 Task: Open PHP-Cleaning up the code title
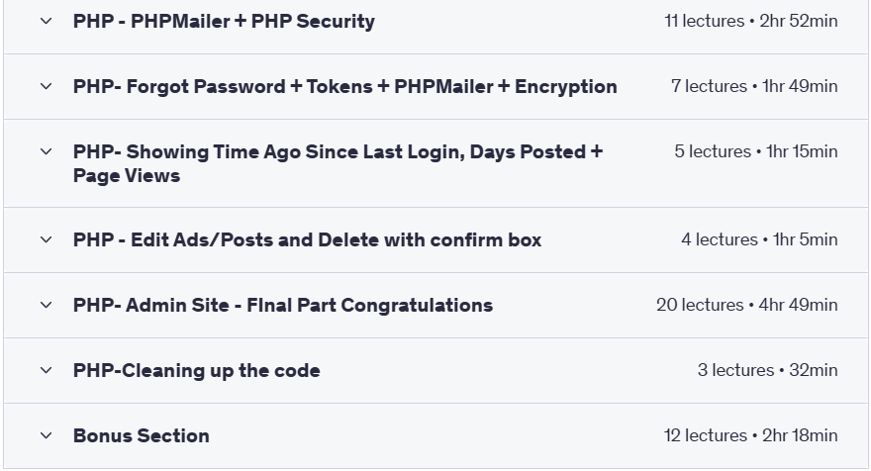[x=197, y=370]
